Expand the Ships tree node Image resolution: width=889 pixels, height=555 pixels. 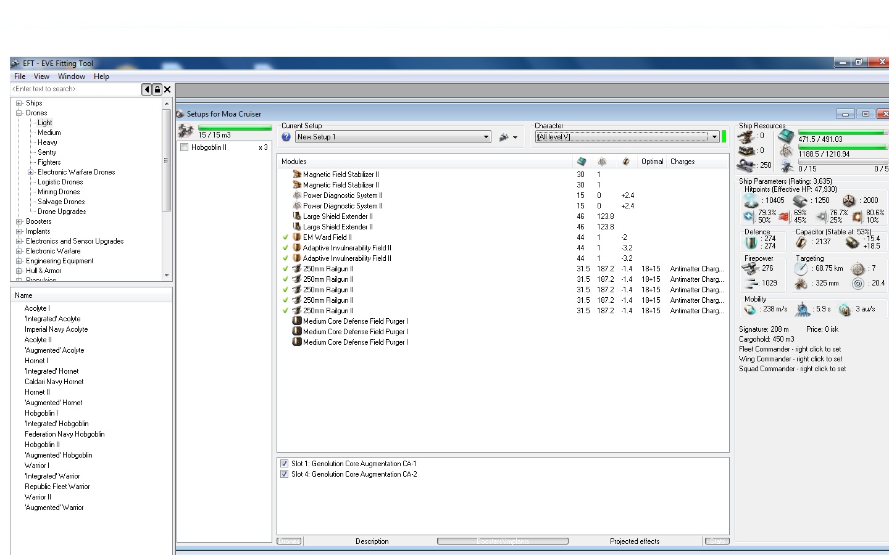point(19,103)
